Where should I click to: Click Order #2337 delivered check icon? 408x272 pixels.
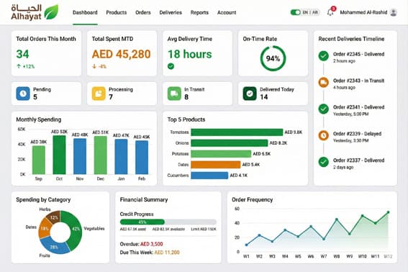(x=323, y=162)
